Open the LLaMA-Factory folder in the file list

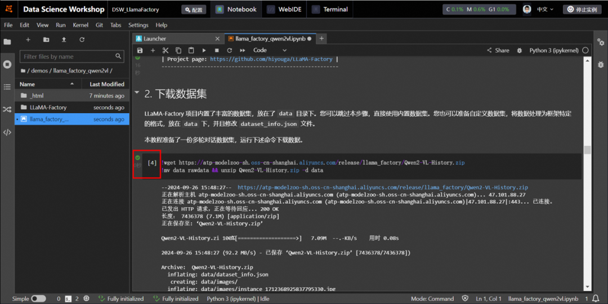48,108
